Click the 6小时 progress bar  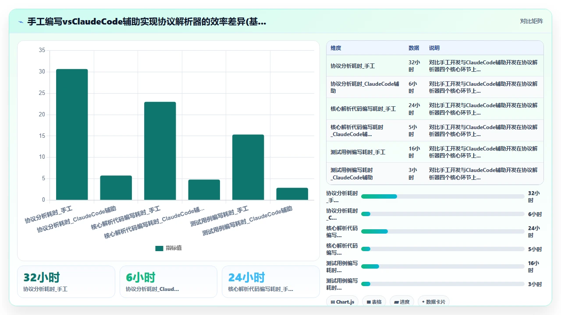443,214
